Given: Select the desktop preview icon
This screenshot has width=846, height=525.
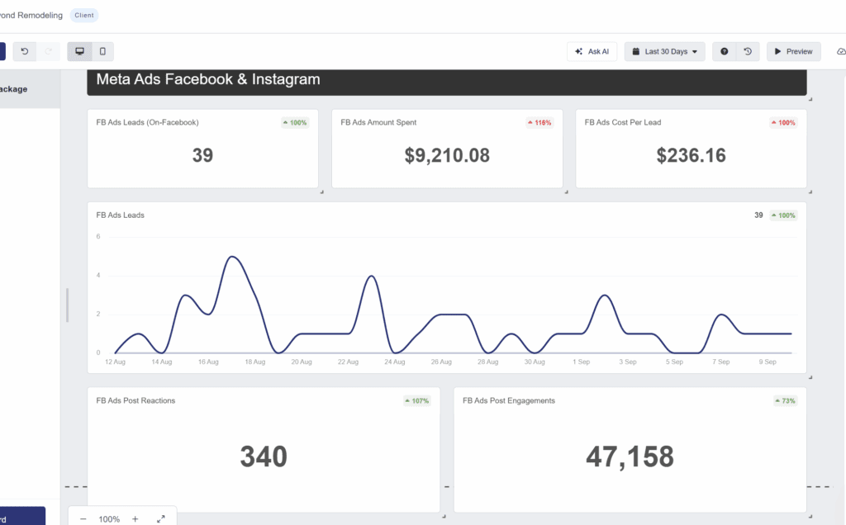Looking at the screenshot, I should click(x=79, y=51).
